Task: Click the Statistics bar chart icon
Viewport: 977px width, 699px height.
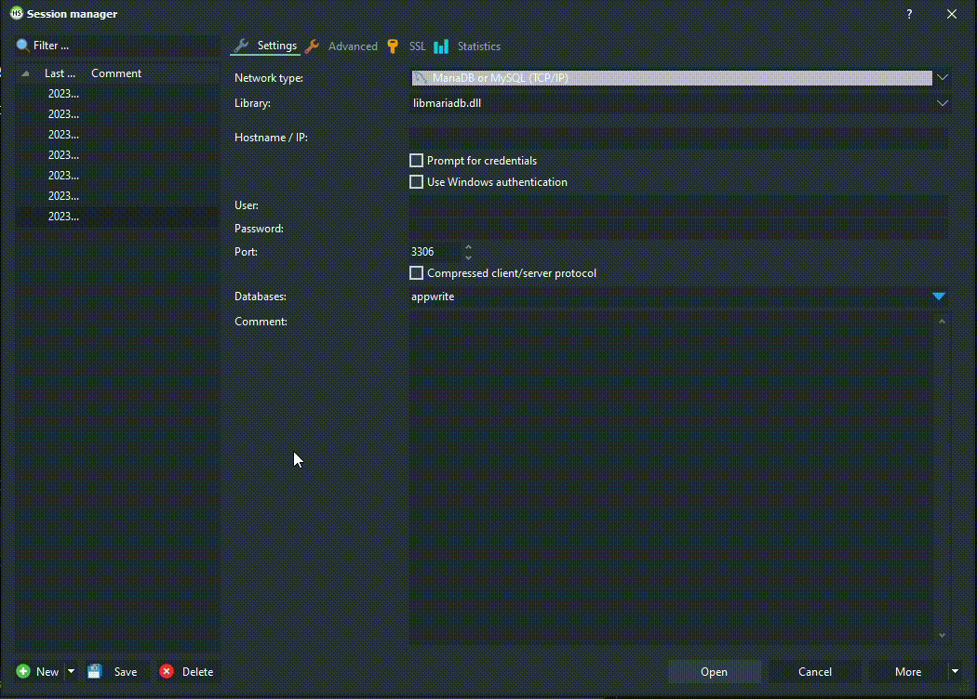Action: (441, 46)
